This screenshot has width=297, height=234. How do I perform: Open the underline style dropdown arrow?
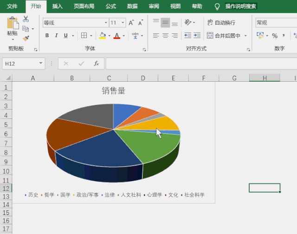tap(73, 36)
